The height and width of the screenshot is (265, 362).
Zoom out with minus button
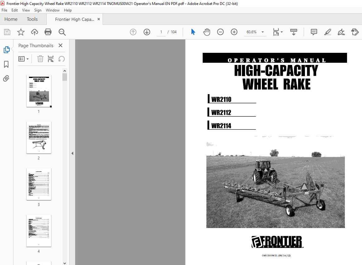(220, 32)
